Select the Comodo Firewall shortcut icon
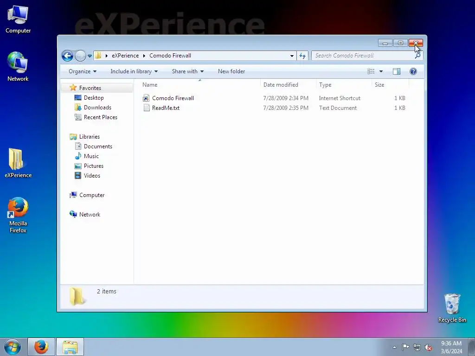The height and width of the screenshot is (356, 475). (146, 98)
